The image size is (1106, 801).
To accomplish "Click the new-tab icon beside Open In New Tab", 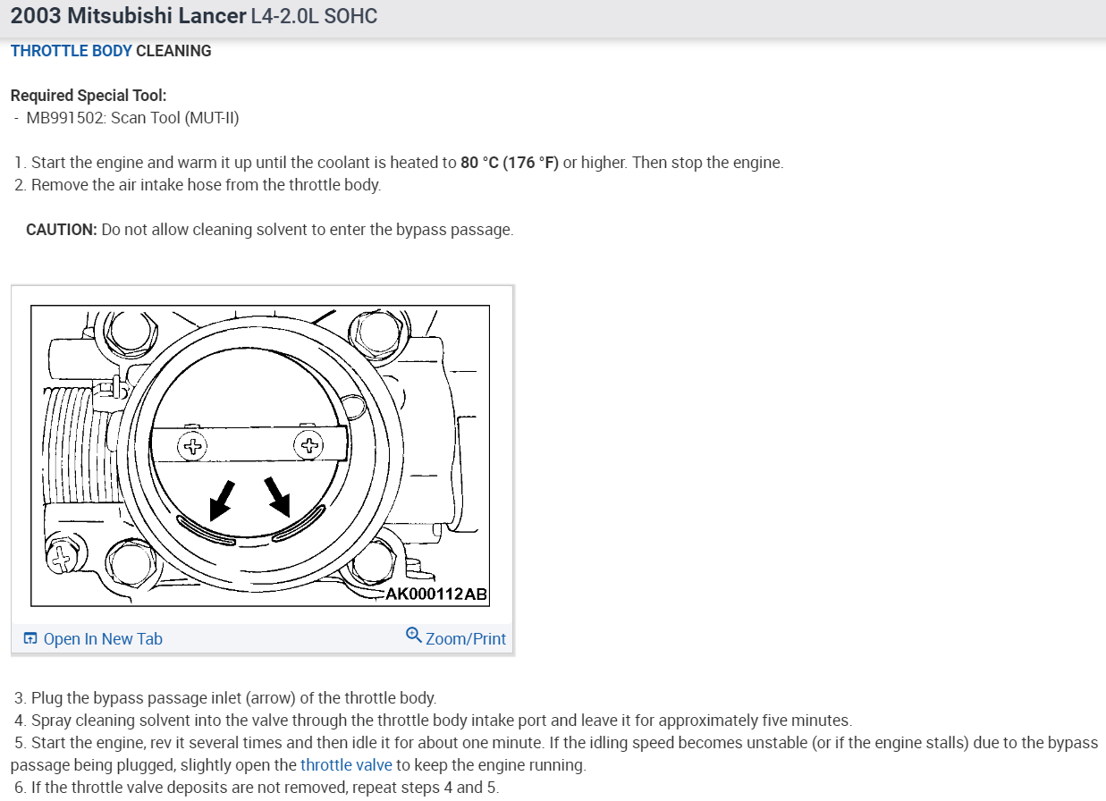I will pyautogui.click(x=30, y=638).
